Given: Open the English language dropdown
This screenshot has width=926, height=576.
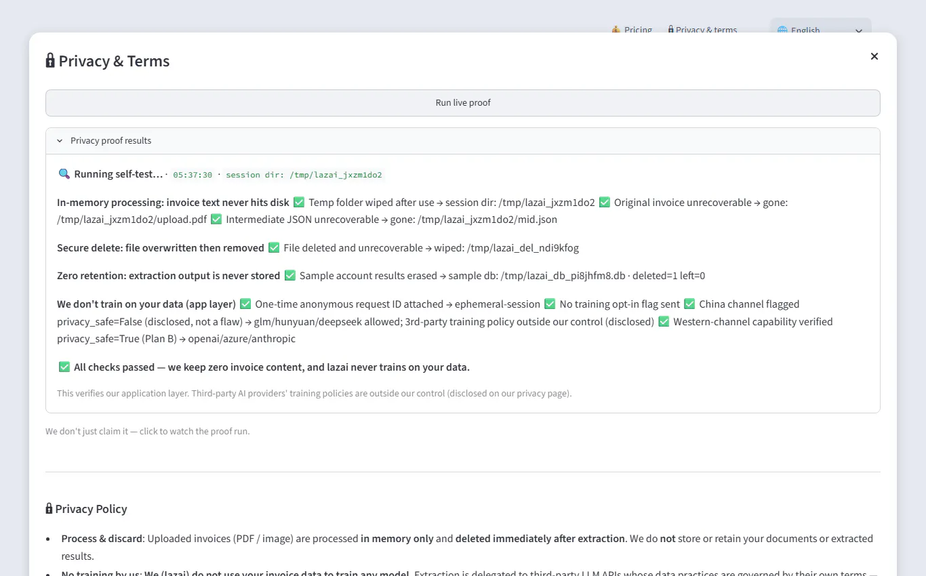Looking at the screenshot, I should (820, 30).
